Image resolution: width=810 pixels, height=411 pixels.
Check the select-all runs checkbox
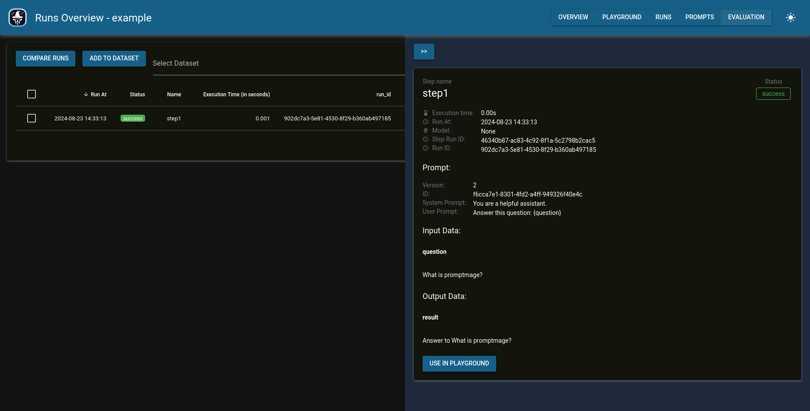[32, 94]
